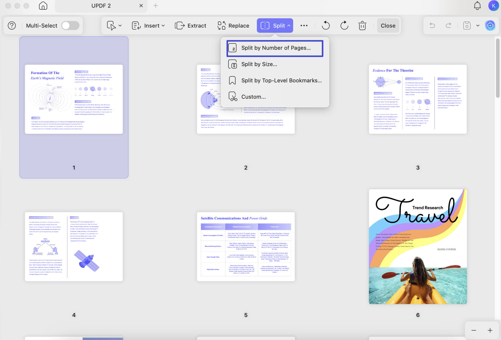The image size is (501, 340).
Task: Select page 3 Evidence For The Theories
Action: pos(418,99)
